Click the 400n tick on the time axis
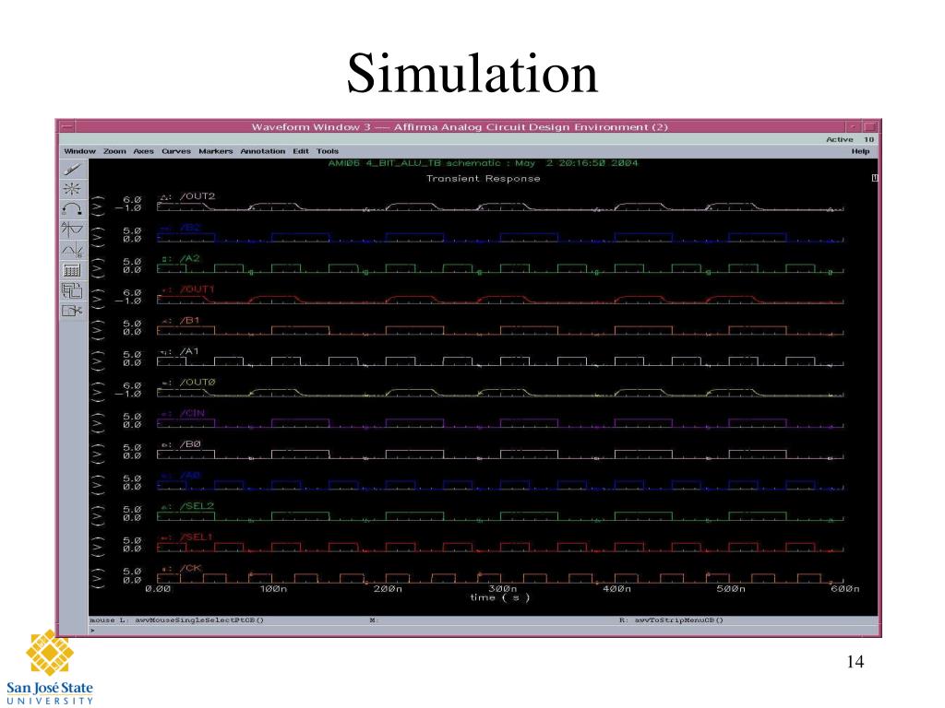The image size is (945, 708). (616, 589)
